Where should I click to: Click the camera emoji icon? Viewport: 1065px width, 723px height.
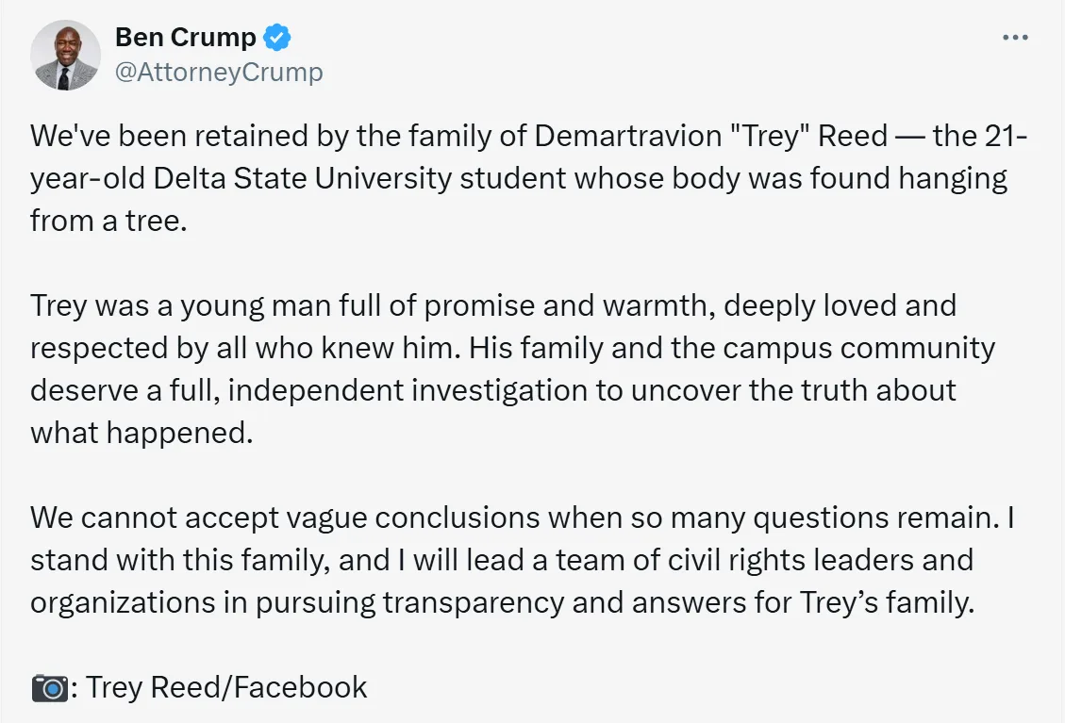pyautogui.click(x=49, y=687)
